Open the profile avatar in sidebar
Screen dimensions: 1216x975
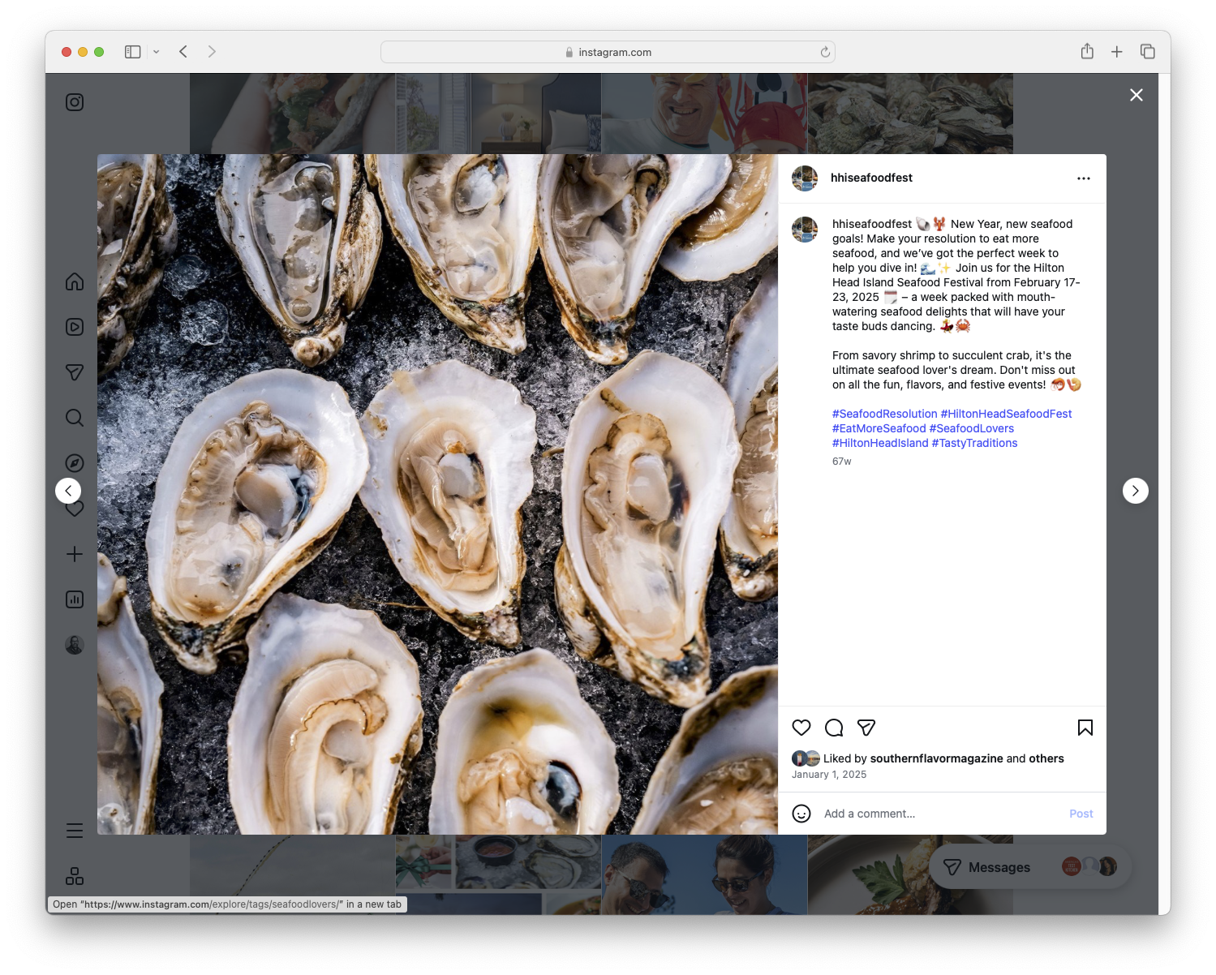[x=75, y=645]
